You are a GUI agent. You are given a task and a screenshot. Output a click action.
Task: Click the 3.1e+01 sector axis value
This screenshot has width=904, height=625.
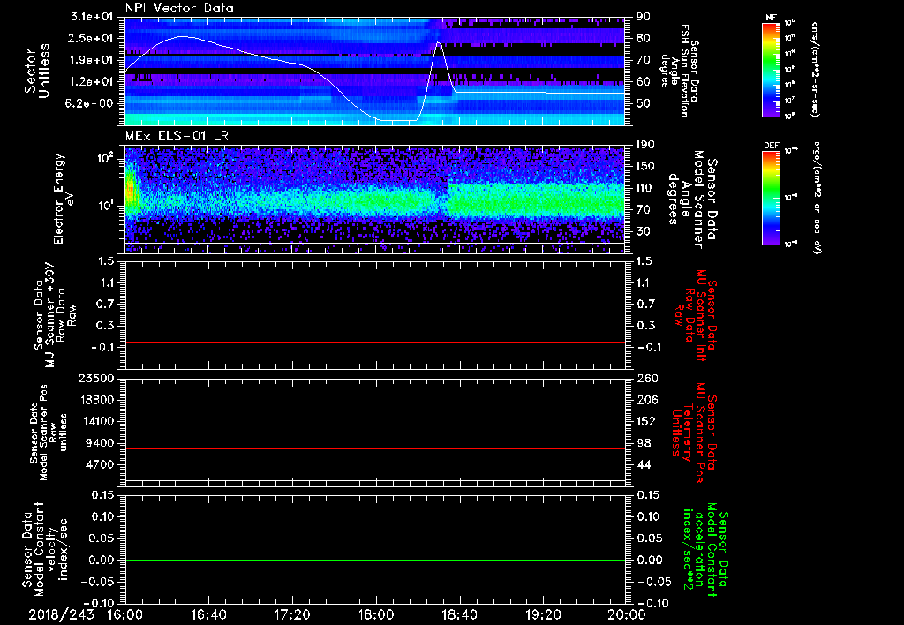click(92, 17)
